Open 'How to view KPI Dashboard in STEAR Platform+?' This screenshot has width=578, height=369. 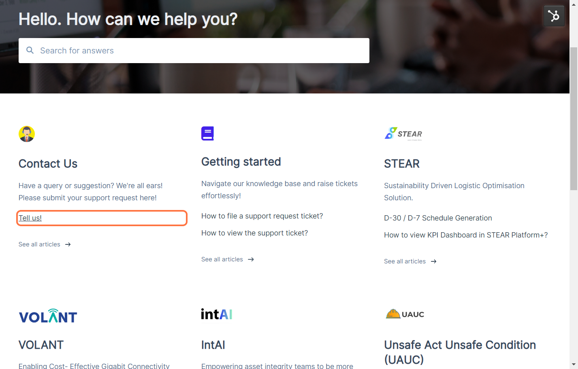click(466, 235)
